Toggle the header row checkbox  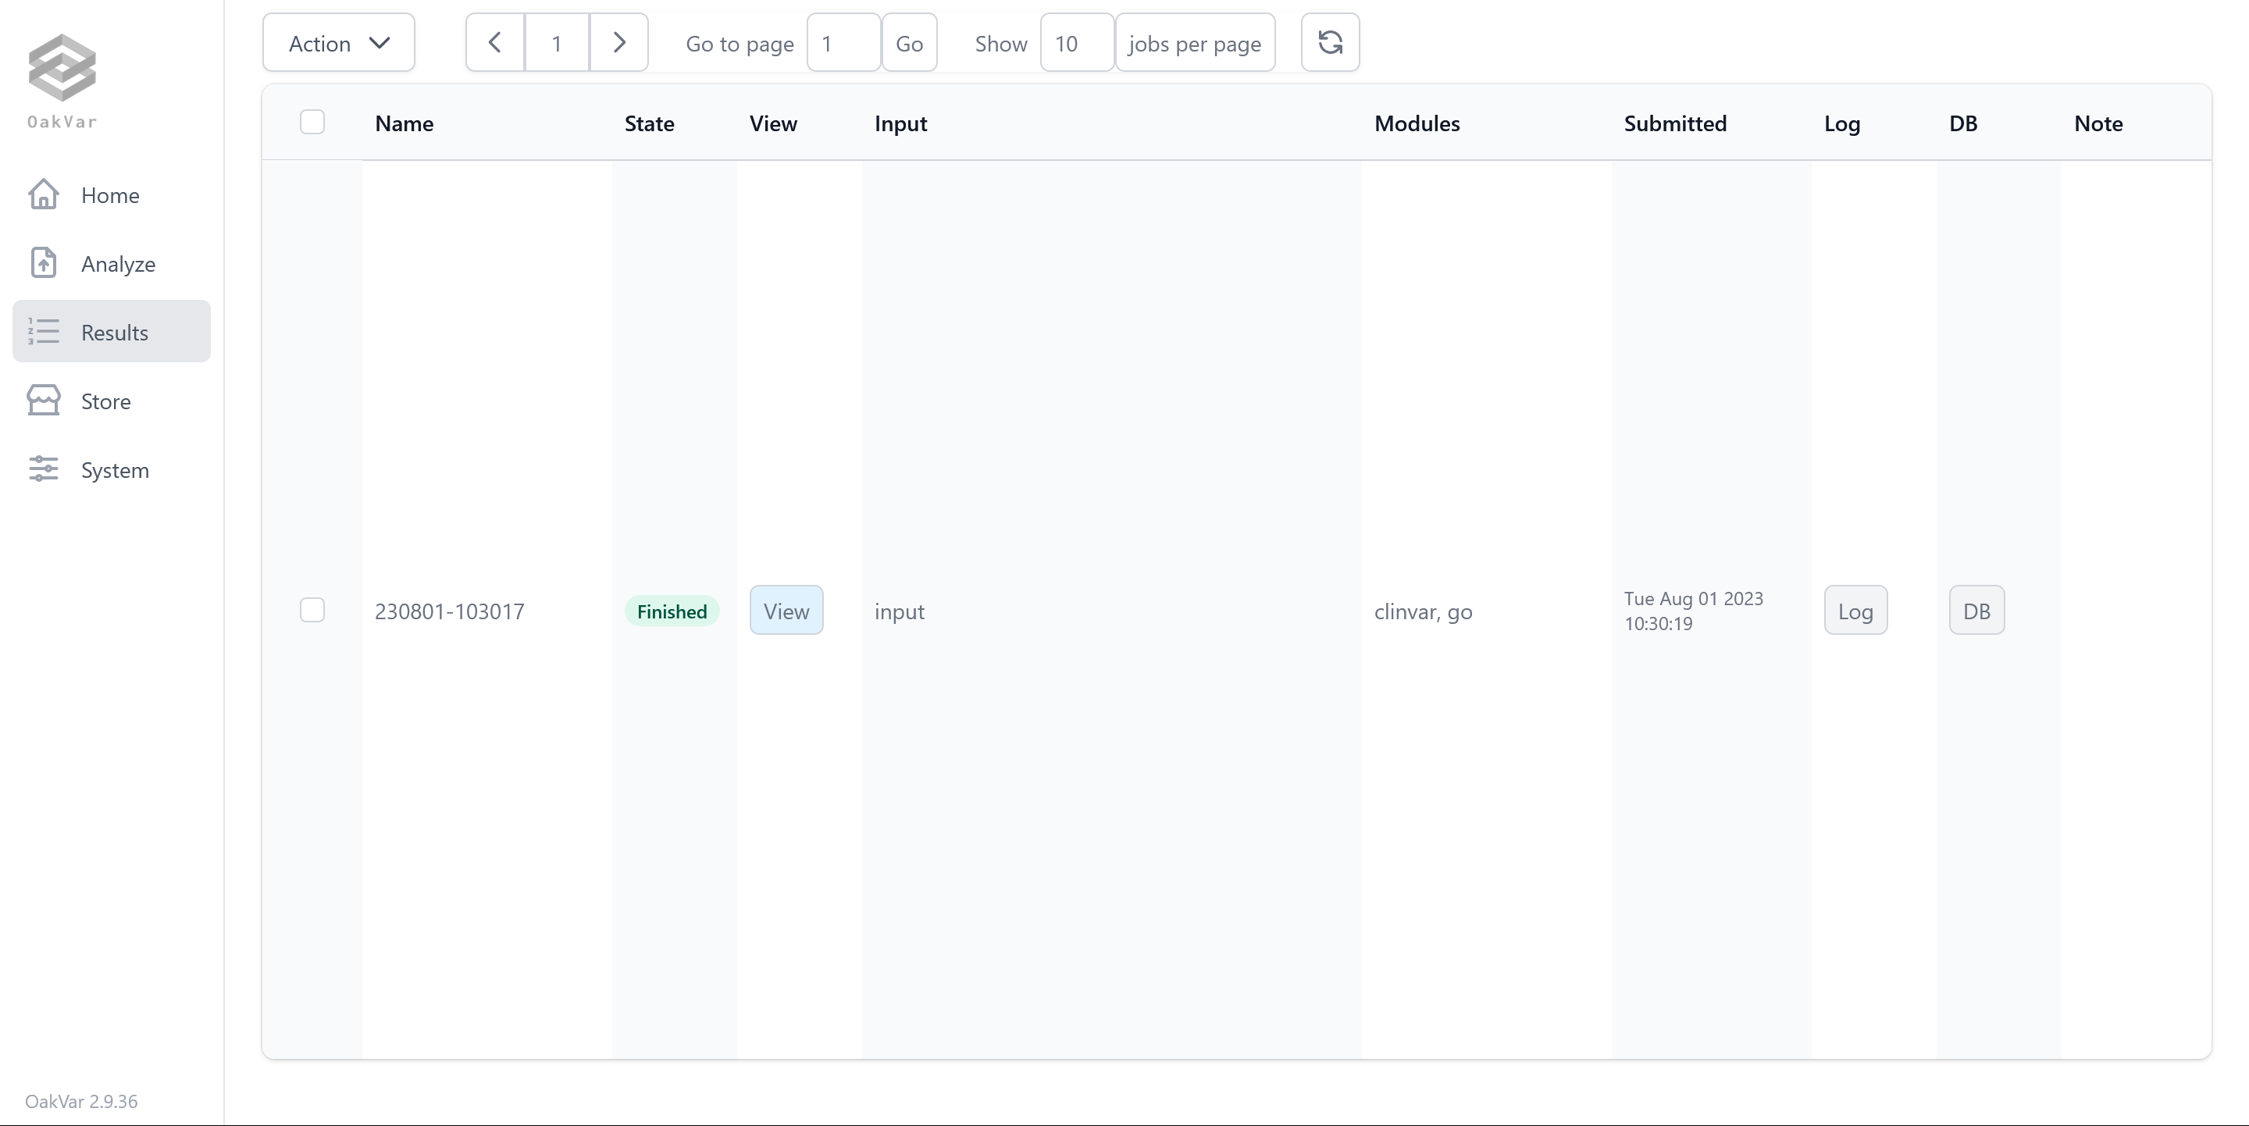[313, 122]
